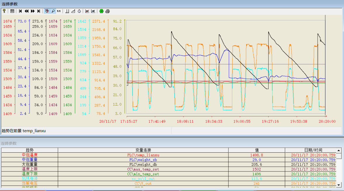Toggle the 10E/0E ruler scale tool
Image resolution: width=344 pixels, height=191 pixels.
click(x=47, y=11)
